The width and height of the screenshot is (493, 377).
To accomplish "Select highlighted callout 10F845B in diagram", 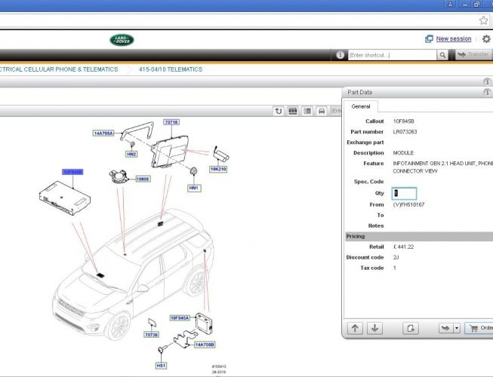I will (x=72, y=172).
